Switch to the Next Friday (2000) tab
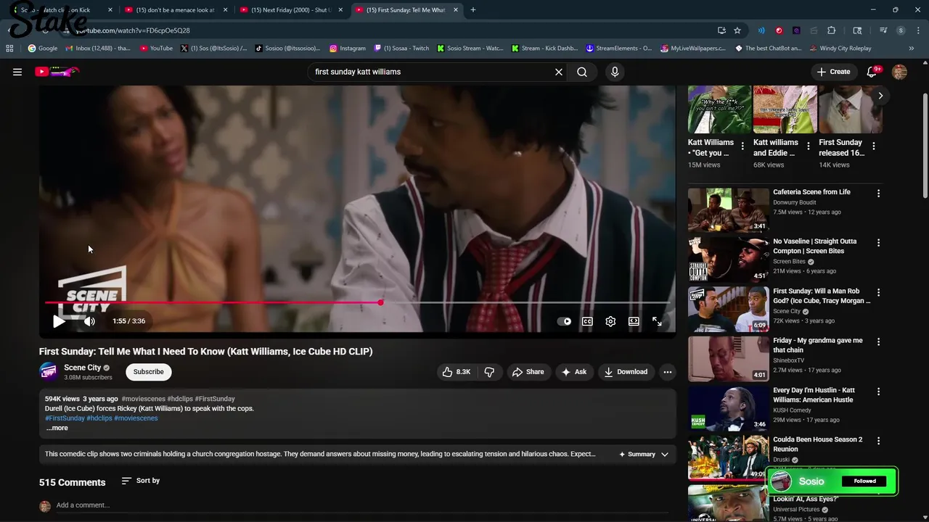The height and width of the screenshot is (522, 929). click(x=290, y=10)
